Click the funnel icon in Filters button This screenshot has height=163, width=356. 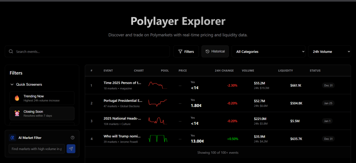[180, 52]
